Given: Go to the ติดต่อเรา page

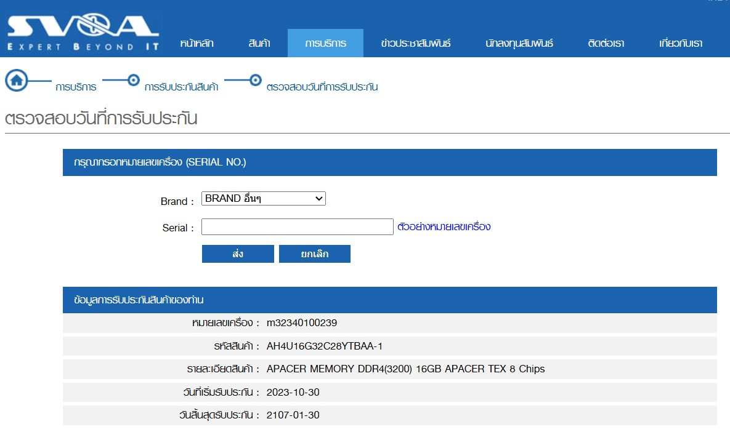Looking at the screenshot, I should [x=606, y=44].
